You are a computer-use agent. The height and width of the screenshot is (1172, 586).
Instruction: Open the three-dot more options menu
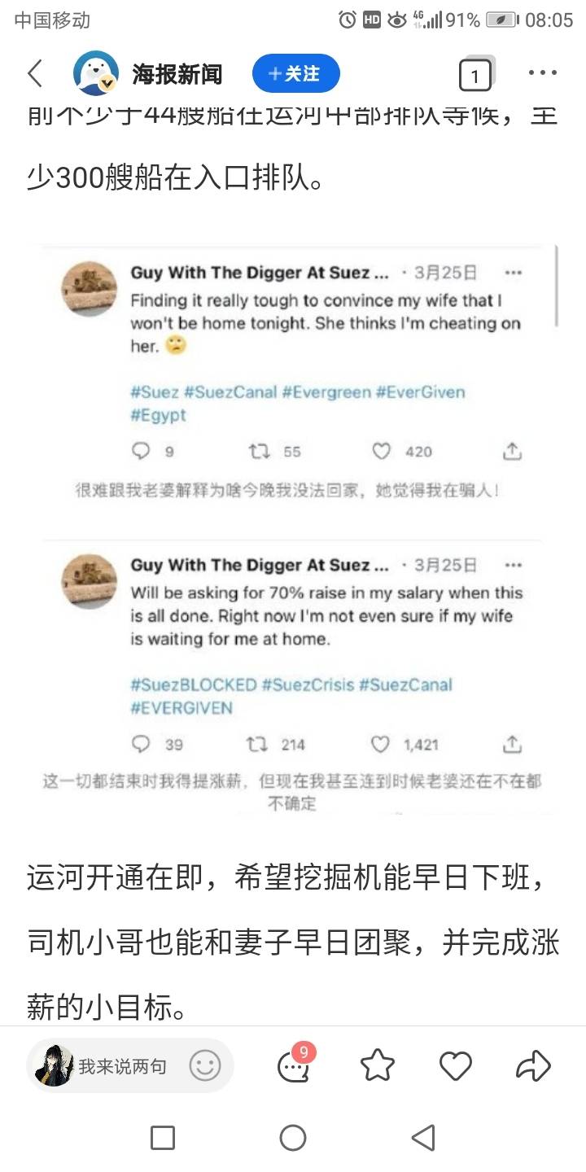[543, 73]
